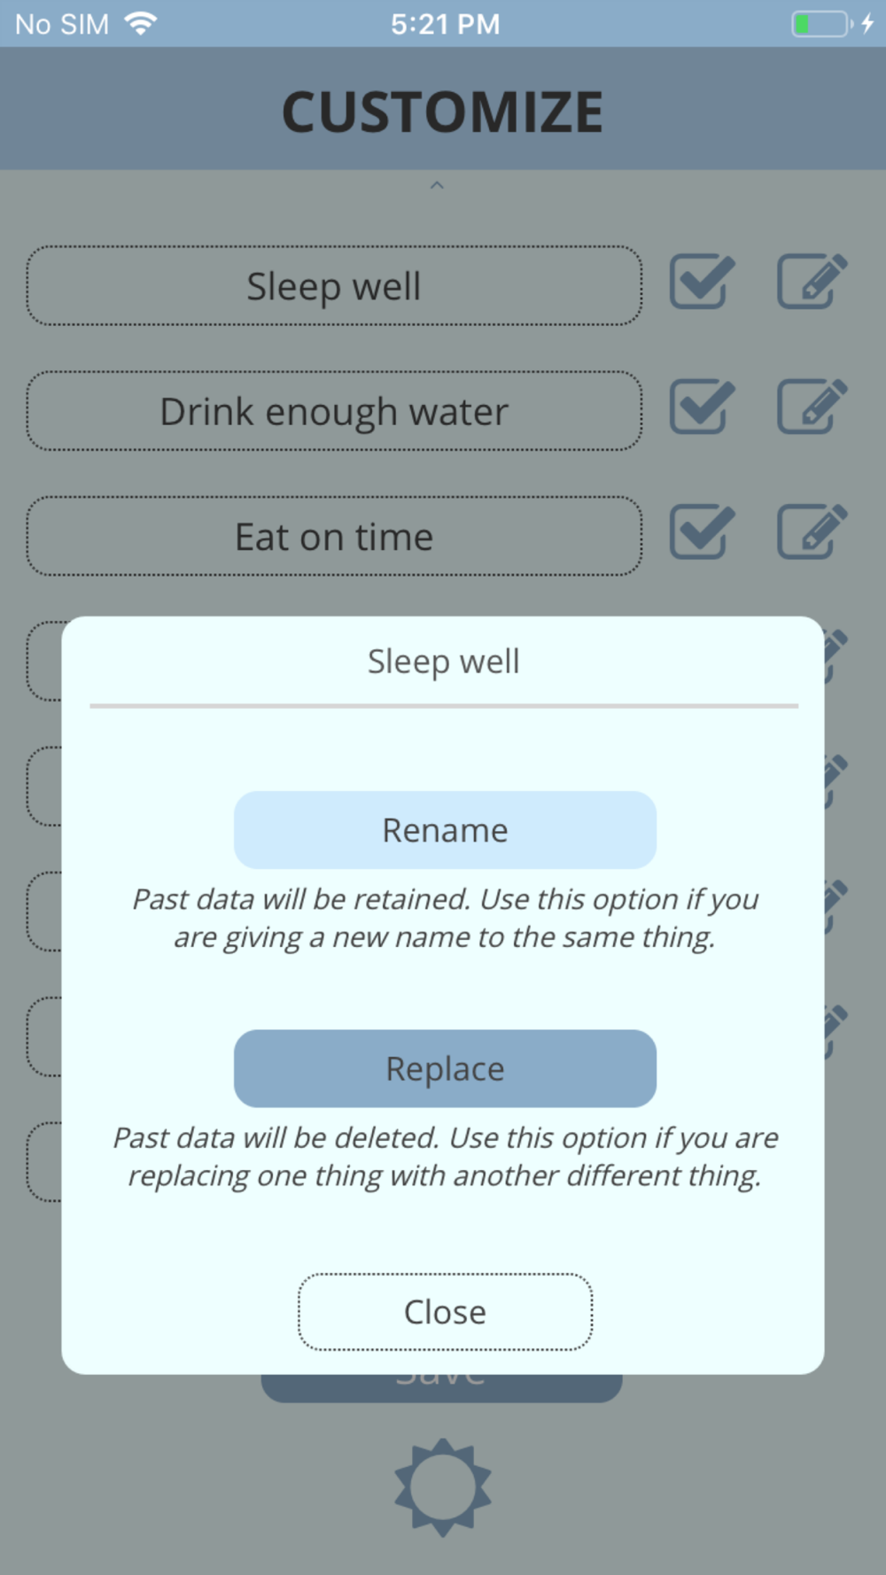Edit the Drink enough water item
Viewport: 886px width, 1575px height.
pyautogui.click(x=812, y=407)
